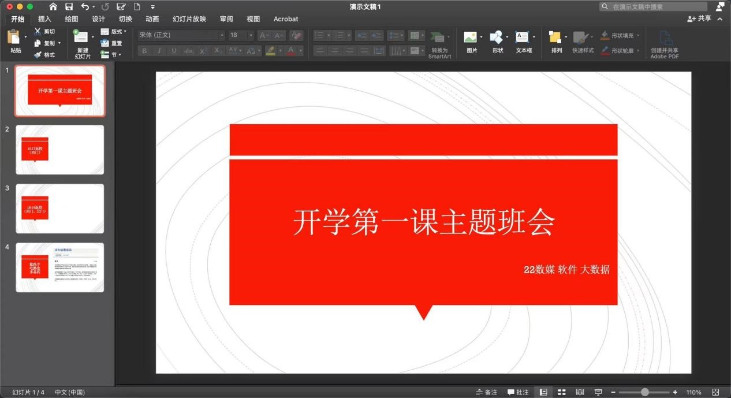Click the Cut (剪切) scissors icon
The width and height of the screenshot is (731, 398).
[x=38, y=31]
